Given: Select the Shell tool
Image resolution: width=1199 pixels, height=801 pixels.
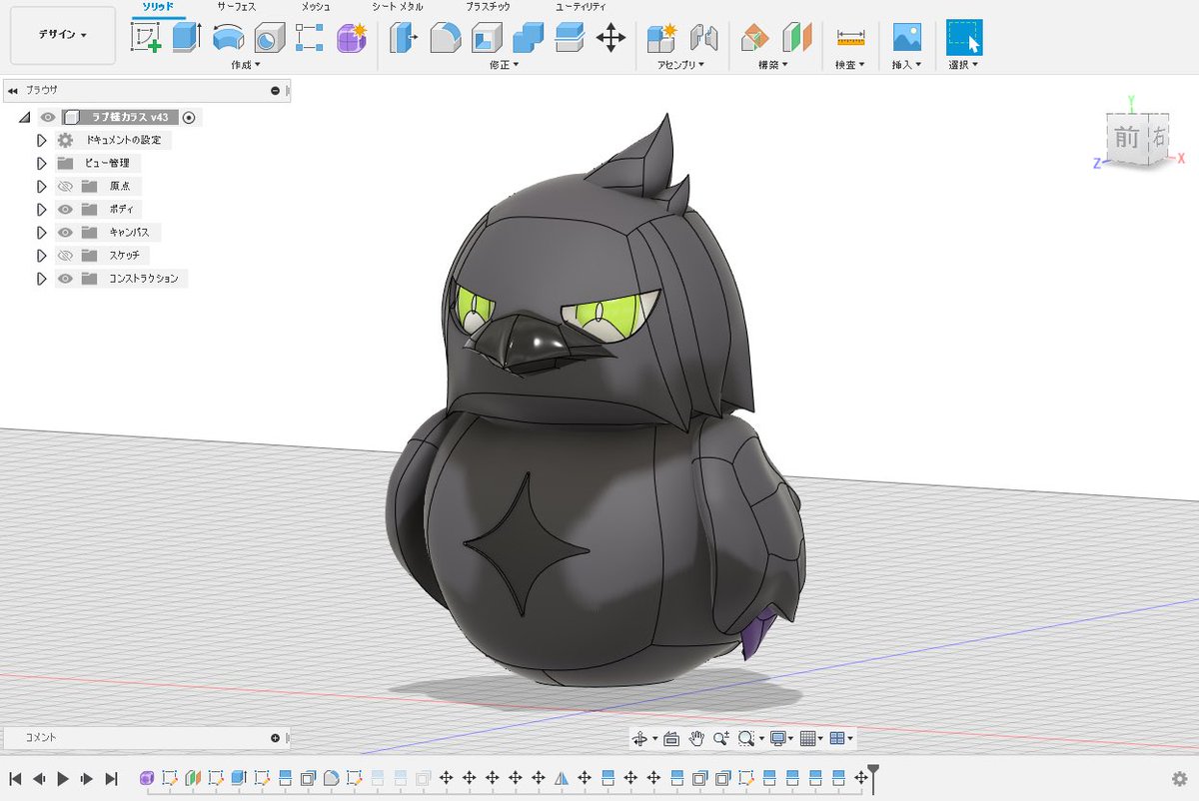Looking at the screenshot, I should pyautogui.click(x=487, y=38).
